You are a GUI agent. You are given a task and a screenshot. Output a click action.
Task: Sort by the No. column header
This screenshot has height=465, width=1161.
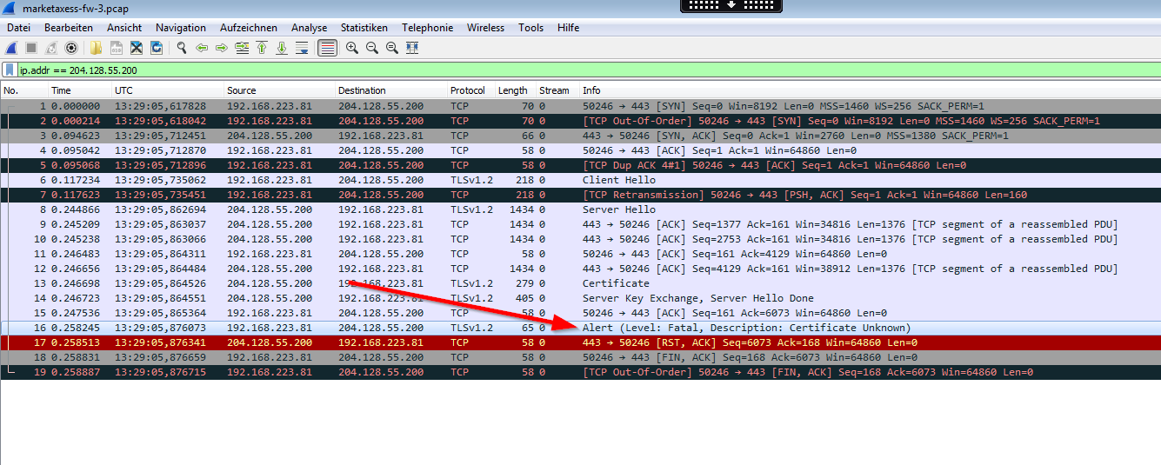(x=23, y=90)
